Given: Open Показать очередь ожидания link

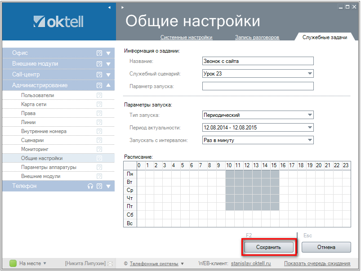Looking at the screenshot, I should [317, 263].
